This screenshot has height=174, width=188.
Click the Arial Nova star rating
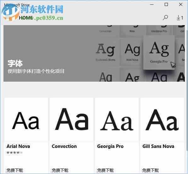coord(14,153)
